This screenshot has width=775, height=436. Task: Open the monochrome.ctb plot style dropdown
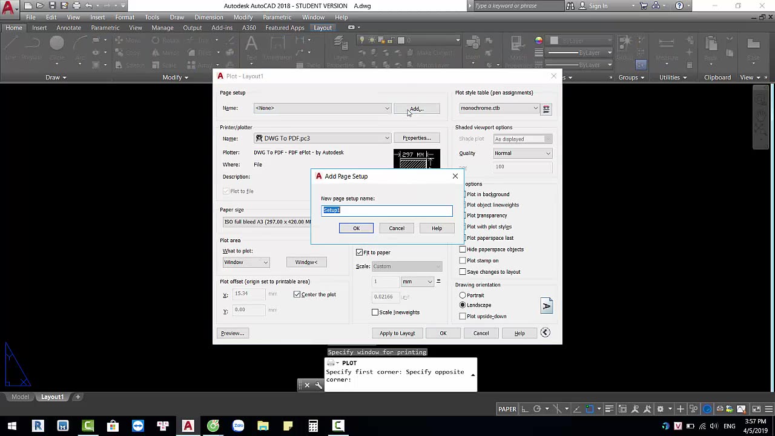(498, 108)
